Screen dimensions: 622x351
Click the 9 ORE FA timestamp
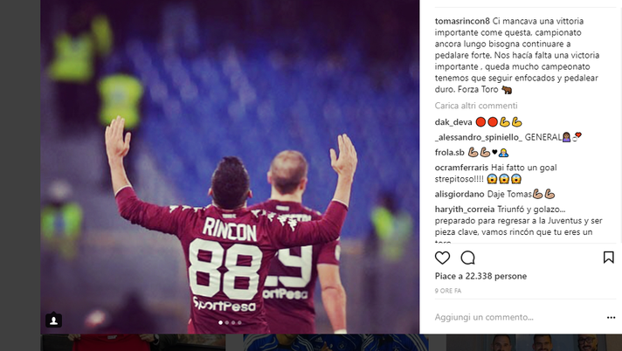click(448, 291)
